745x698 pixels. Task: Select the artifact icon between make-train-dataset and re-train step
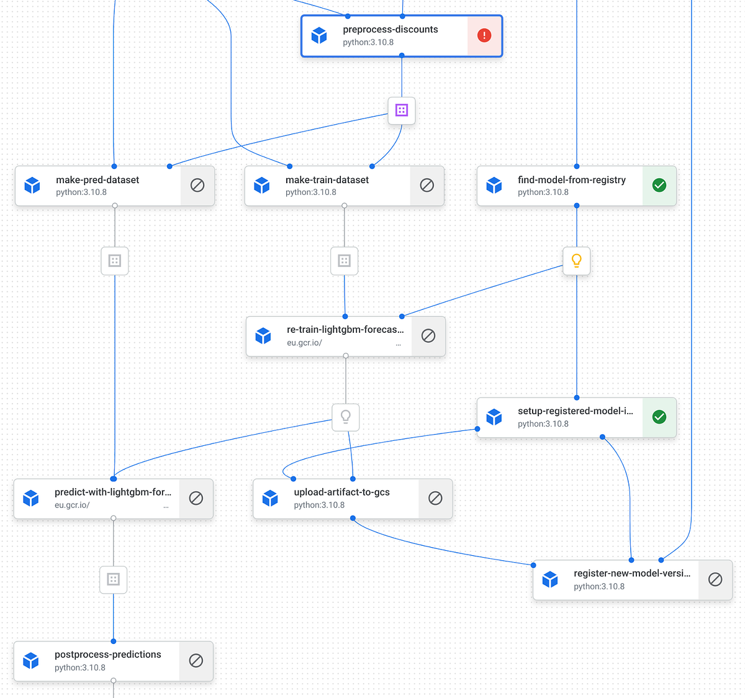[x=344, y=261]
